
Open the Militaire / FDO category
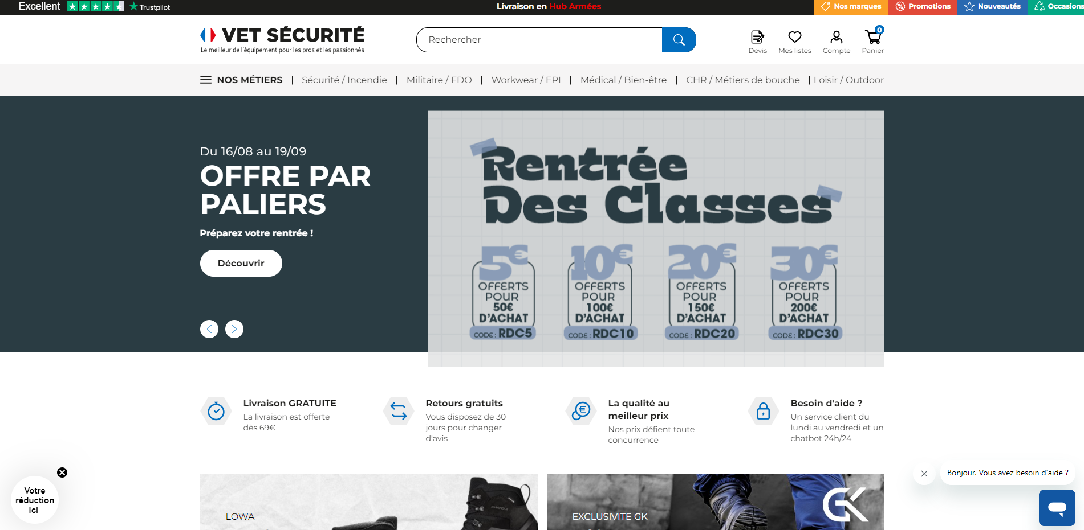pyautogui.click(x=439, y=80)
